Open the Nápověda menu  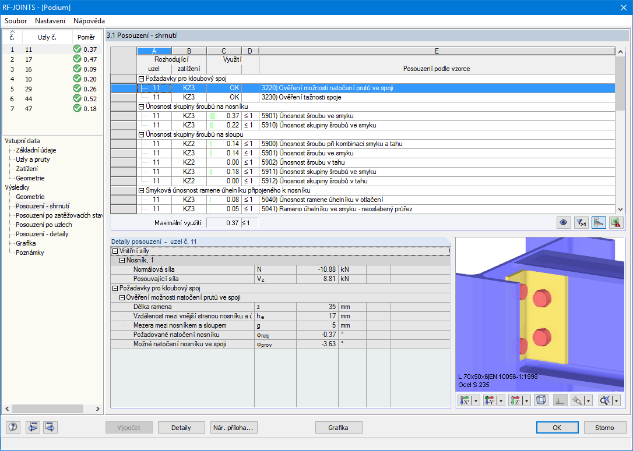point(89,21)
